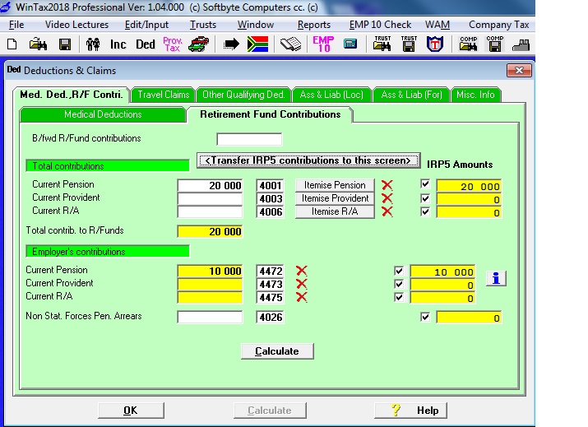Open the WAM menu
Viewport: 588px width, 427px height.
point(438,25)
